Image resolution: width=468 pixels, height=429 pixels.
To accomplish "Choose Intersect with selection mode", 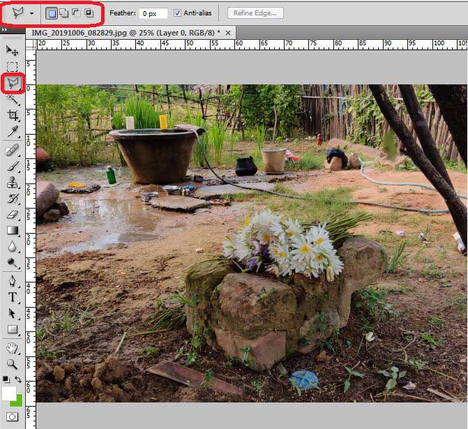I will click(x=89, y=13).
